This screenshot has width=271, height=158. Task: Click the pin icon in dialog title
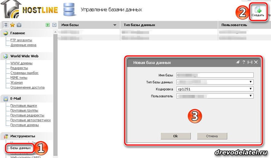pos(238,62)
